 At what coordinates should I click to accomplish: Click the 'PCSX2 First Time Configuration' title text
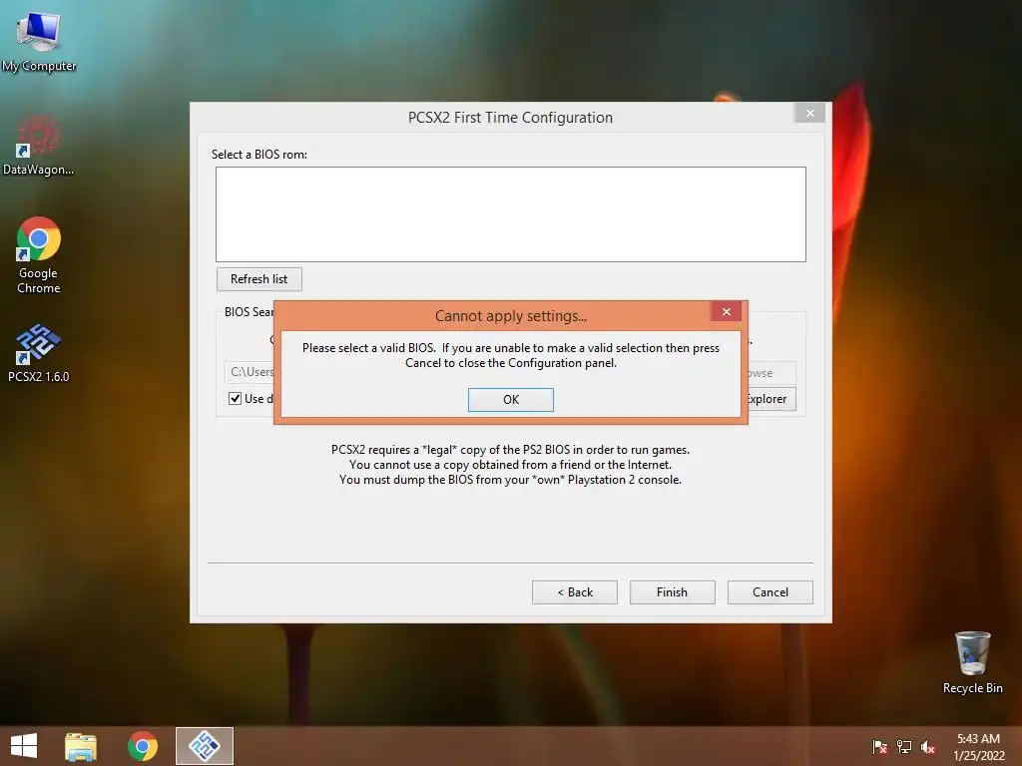pos(510,118)
